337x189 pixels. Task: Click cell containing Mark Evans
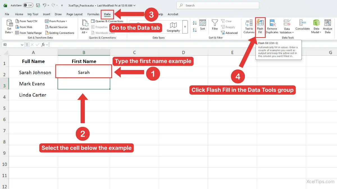33,84
